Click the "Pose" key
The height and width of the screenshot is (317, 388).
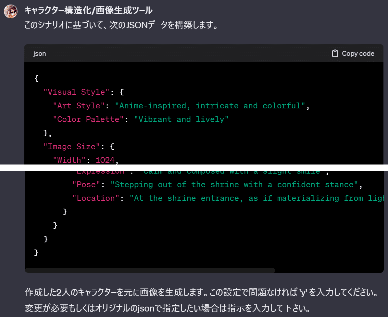coord(86,185)
